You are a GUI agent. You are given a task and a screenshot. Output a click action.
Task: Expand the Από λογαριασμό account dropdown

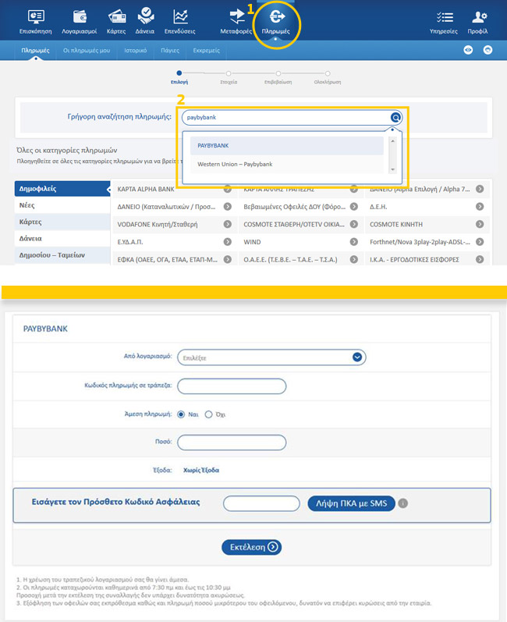click(x=357, y=357)
